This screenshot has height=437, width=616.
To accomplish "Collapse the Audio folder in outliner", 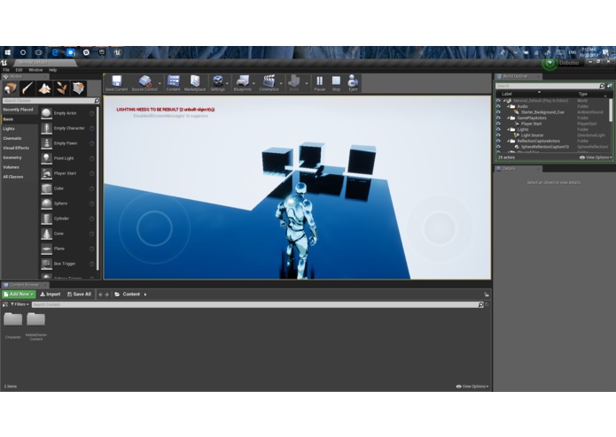I will pos(508,106).
